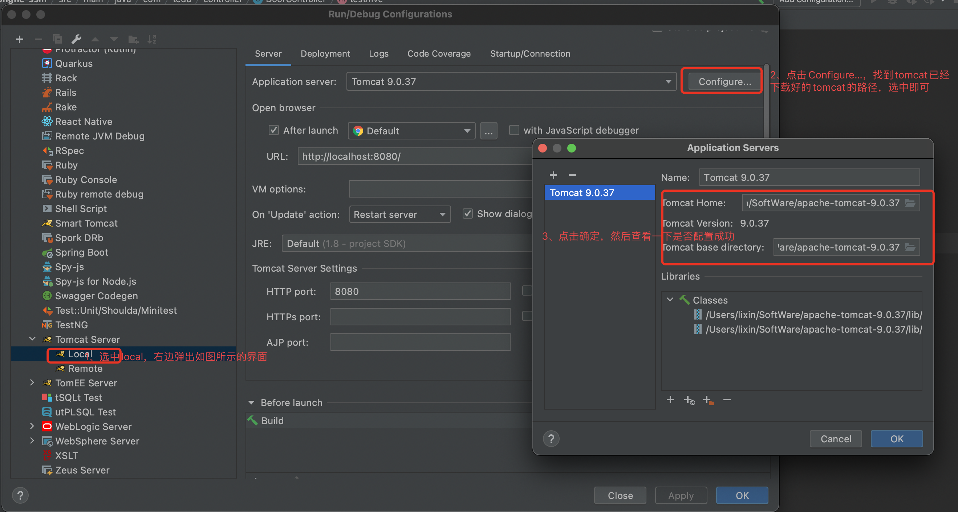Select Smart Tomcat configuration type
Screen dimensions: 958x512
tap(86, 223)
